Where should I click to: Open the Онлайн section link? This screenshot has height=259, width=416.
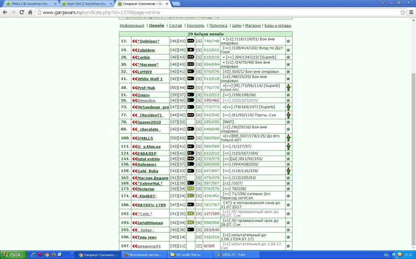point(157,26)
